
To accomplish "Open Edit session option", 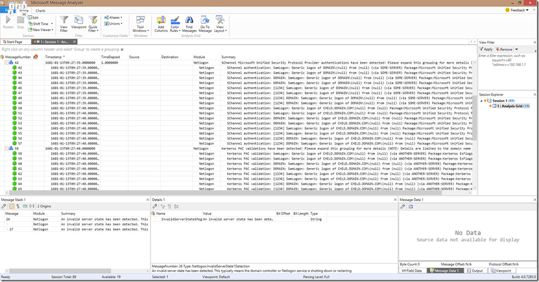I will point(33,17).
